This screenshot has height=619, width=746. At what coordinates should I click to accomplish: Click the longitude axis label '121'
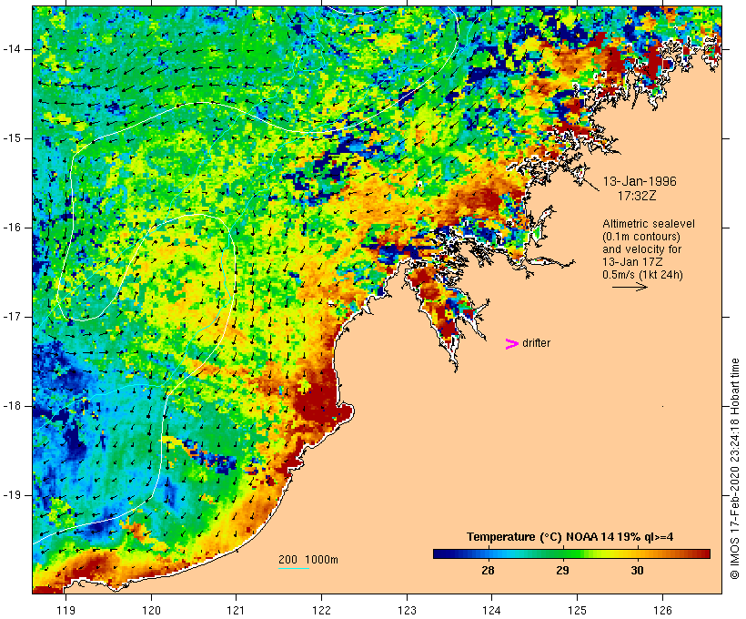pyautogui.click(x=236, y=610)
